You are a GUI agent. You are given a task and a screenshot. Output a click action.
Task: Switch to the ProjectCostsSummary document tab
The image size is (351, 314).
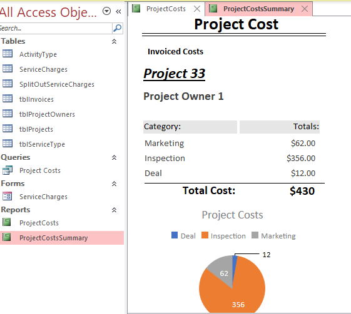(258, 9)
